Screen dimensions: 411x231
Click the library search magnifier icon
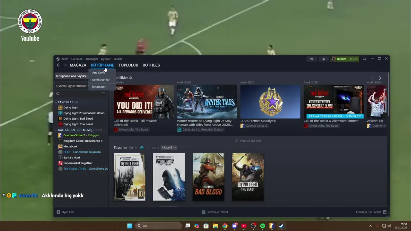pyautogui.click(x=58, y=94)
